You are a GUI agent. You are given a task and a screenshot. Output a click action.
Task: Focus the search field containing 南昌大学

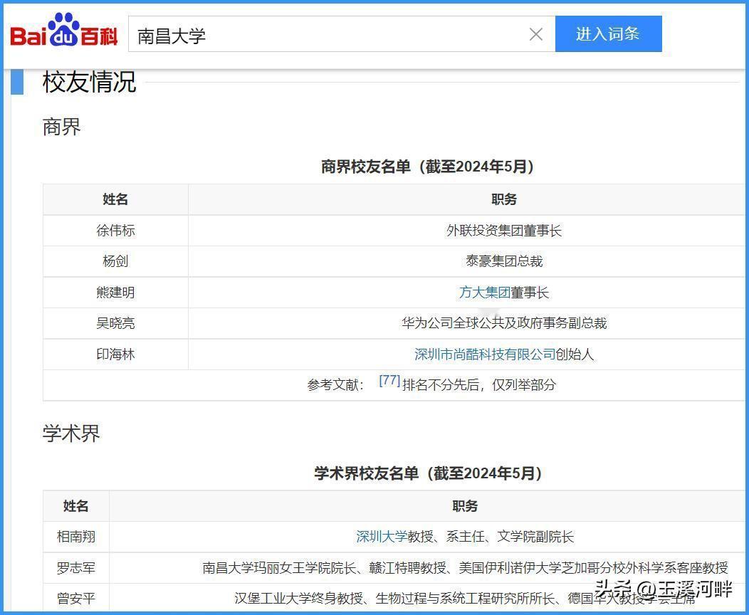click(342, 34)
